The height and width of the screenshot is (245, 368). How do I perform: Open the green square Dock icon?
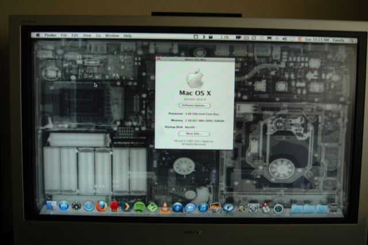[152, 207]
